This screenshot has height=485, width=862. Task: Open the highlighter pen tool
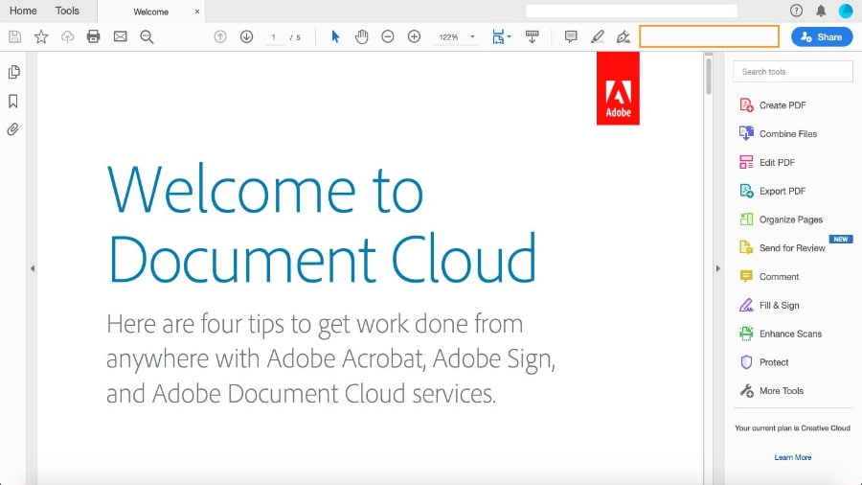(598, 36)
